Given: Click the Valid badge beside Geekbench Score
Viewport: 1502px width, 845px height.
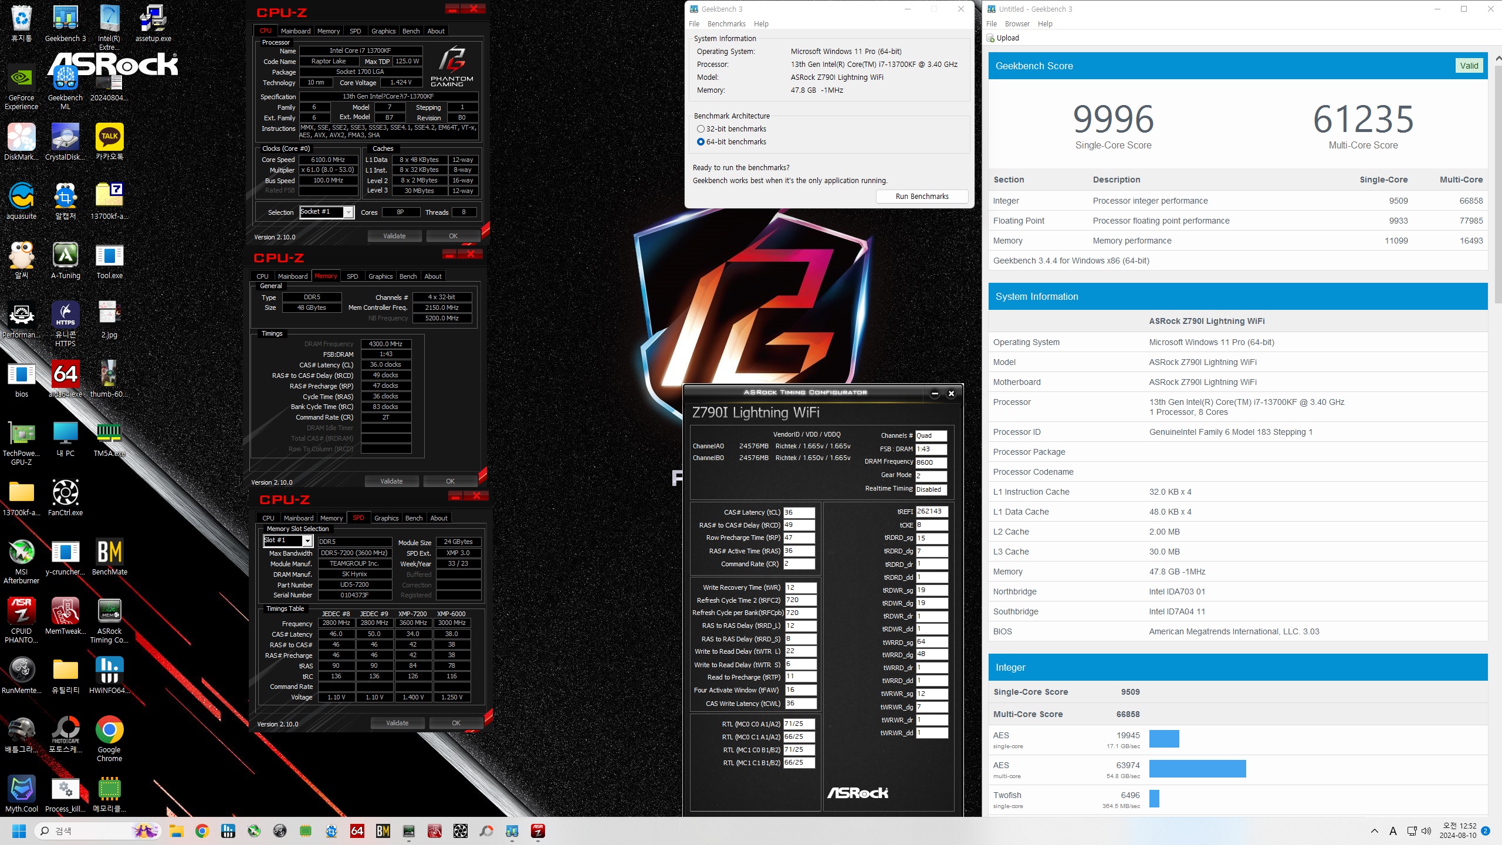Looking at the screenshot, I should (1469, 66).
